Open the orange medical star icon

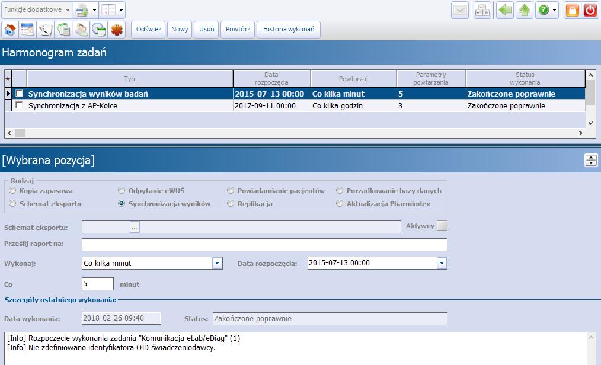[117, 30]
